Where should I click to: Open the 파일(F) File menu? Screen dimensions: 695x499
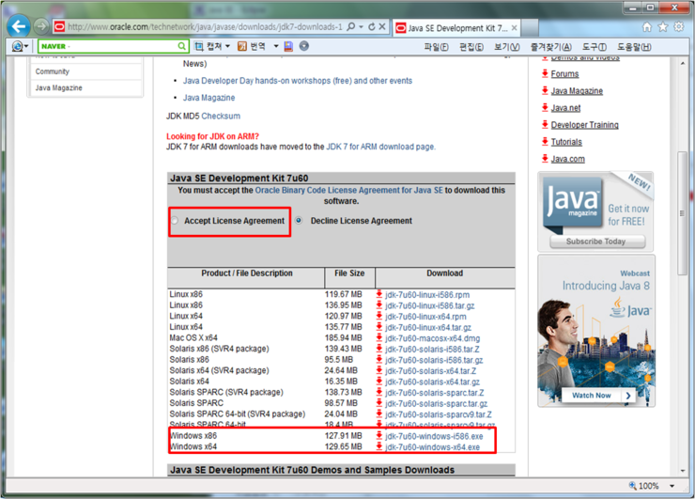click(x=436, y=47)
